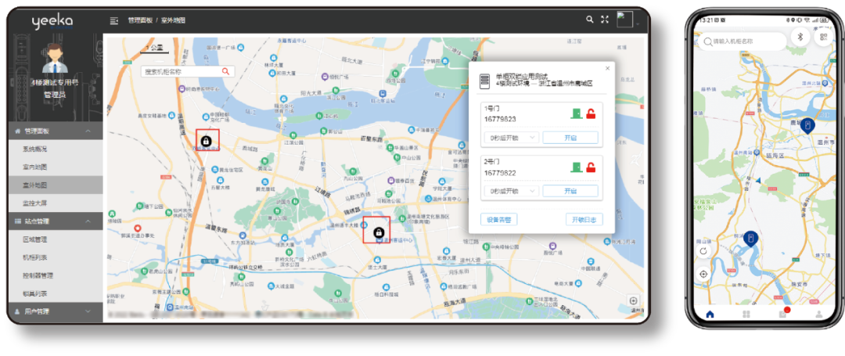Click the magnifier icon in top header
The width and height of the screenshot is (845, 356).
[590, 20]
